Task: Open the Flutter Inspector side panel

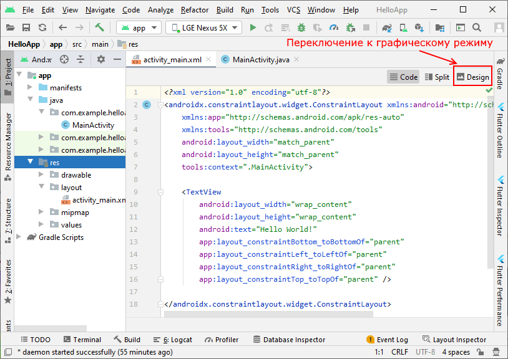Action: (504, 206)
